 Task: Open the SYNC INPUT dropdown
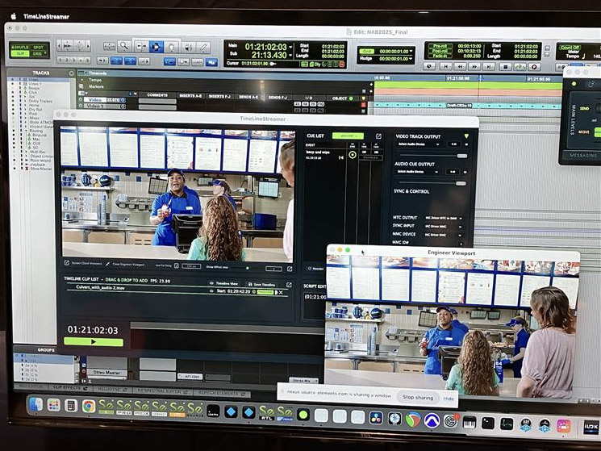pyautogui.click(x=443, y=227)
